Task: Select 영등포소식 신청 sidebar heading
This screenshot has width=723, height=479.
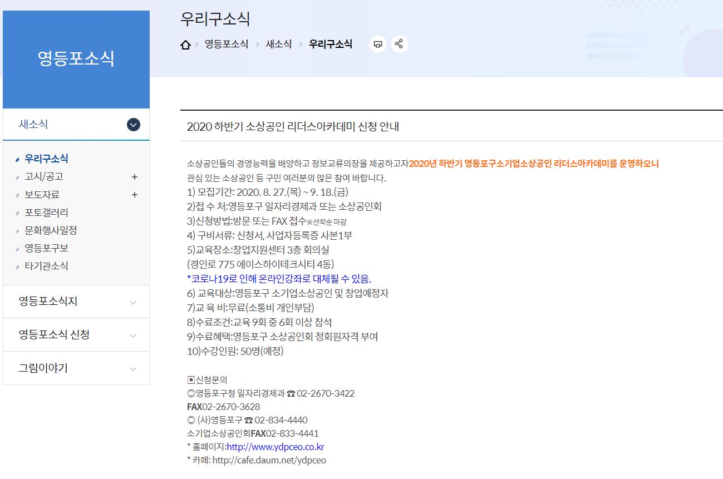Action: coord(54,334)
